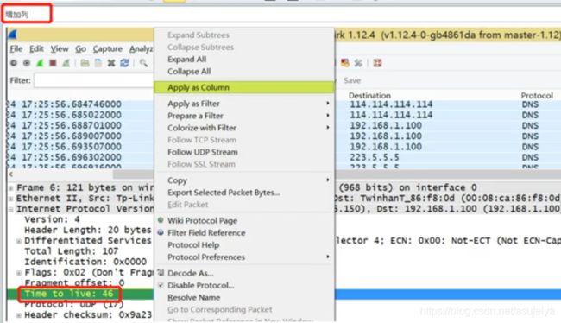
Task: Choose Export Selected Packet Bytes...
Action: tap(224, 193)
